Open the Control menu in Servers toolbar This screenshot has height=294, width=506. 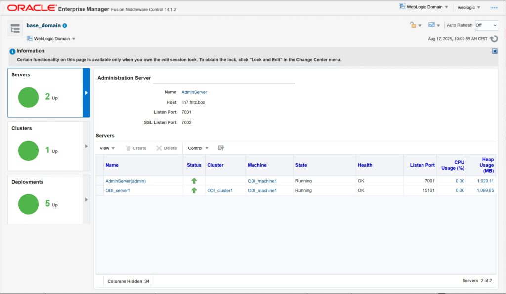click(198, 148)
